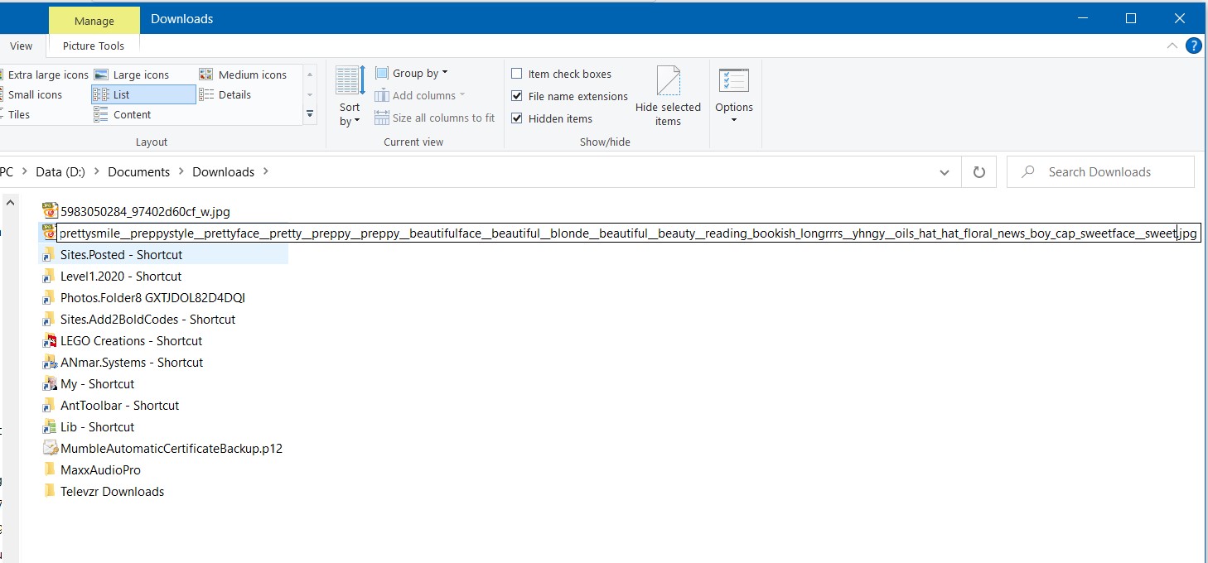Open the View ribbon tab
Image resolution: width=1208 pixels, height=563 pixels.
click(x=22, y=46)
